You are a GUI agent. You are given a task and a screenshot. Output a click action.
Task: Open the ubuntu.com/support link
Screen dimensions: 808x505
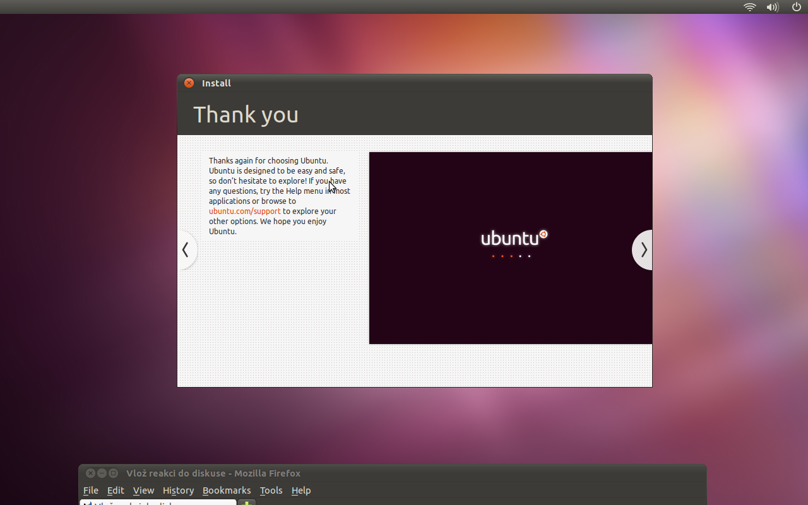coord(245,211)
